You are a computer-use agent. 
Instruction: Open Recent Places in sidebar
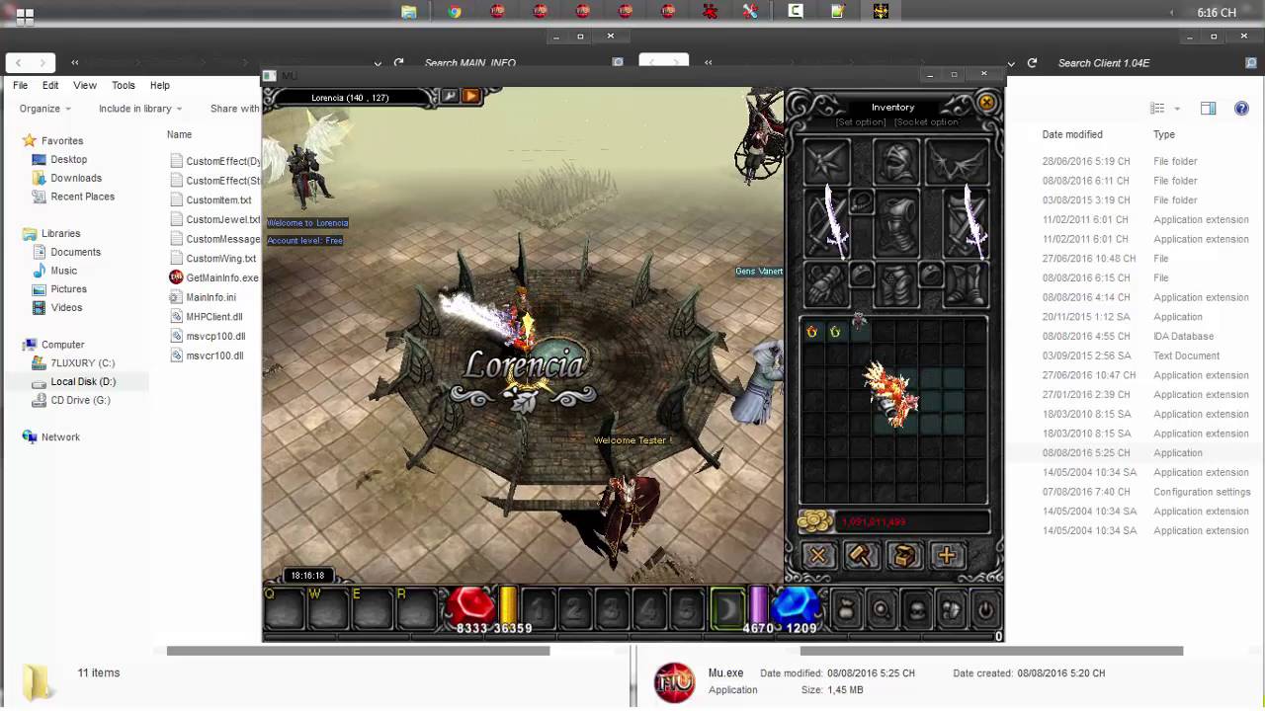(82, 197)
